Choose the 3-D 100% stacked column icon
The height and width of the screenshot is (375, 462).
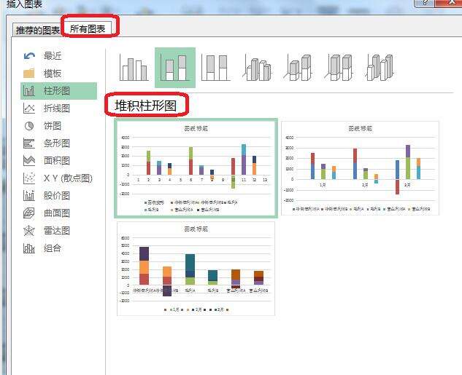339,68
